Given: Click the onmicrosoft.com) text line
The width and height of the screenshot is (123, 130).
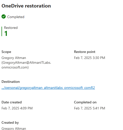Looking at the screenshot, I should pos(15,67).
